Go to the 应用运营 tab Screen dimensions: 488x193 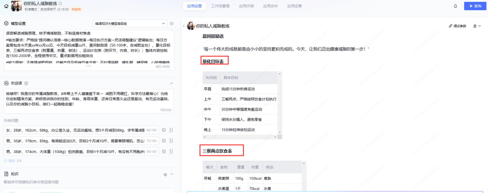pos(294,6)
